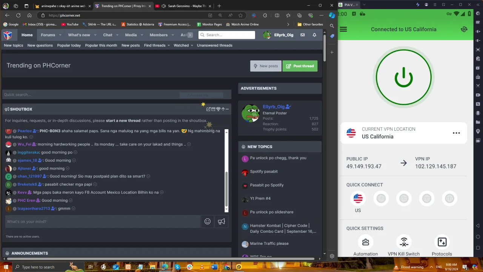Expand the Media dropdown arrow
The height and width of the screenshot is (272, 483).
(142, 35)
